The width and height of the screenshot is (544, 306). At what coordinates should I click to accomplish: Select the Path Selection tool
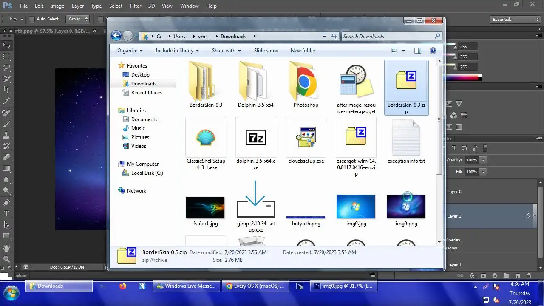[x=6, y=225]
